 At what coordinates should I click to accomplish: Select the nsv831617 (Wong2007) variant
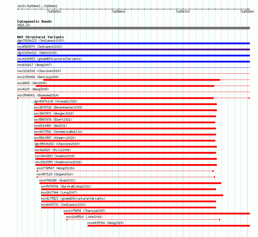click(x=35, y=65)
